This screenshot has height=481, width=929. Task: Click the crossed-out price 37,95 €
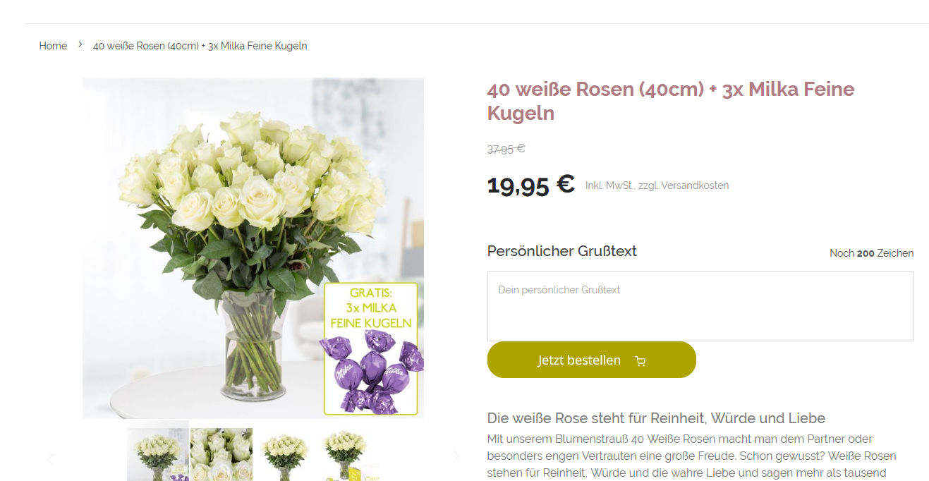(x=506, y=149)
